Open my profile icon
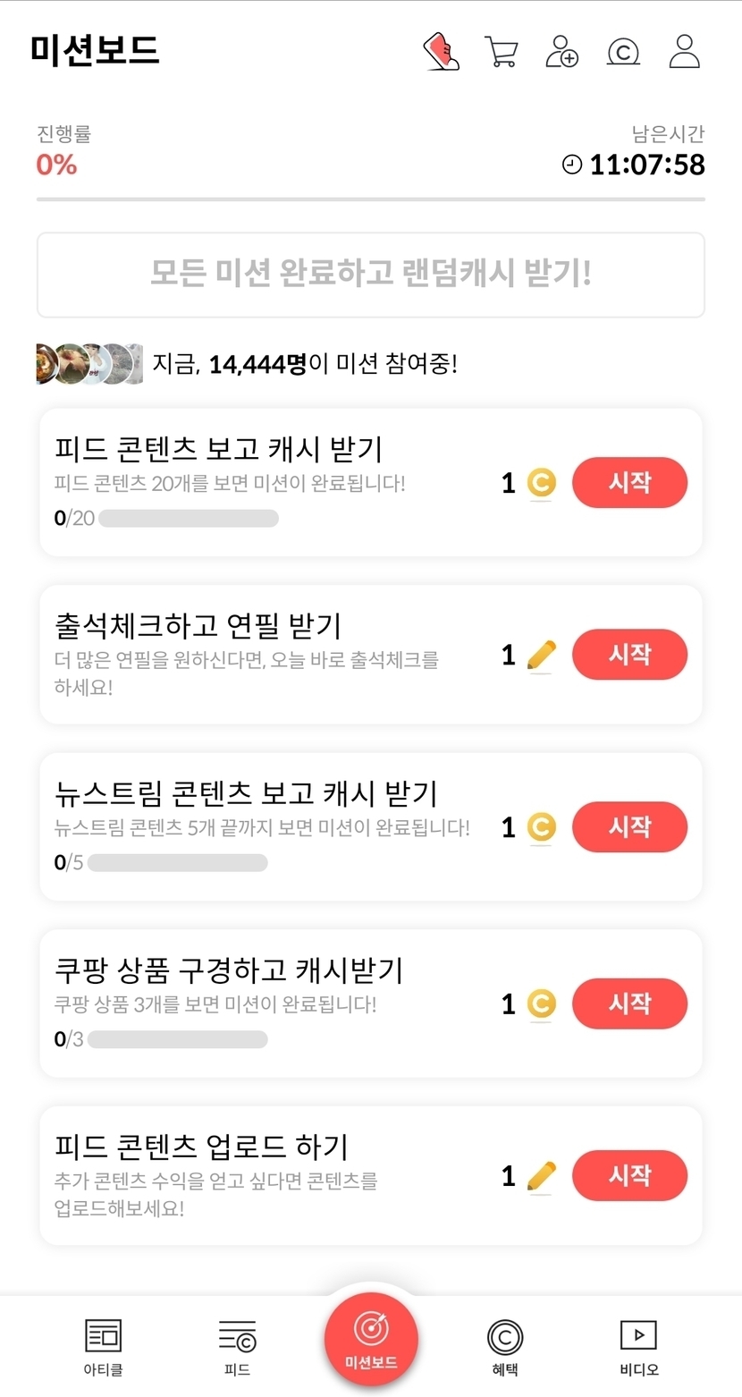This screenshot has height=1397, width=742. click(x=685, y=51)
